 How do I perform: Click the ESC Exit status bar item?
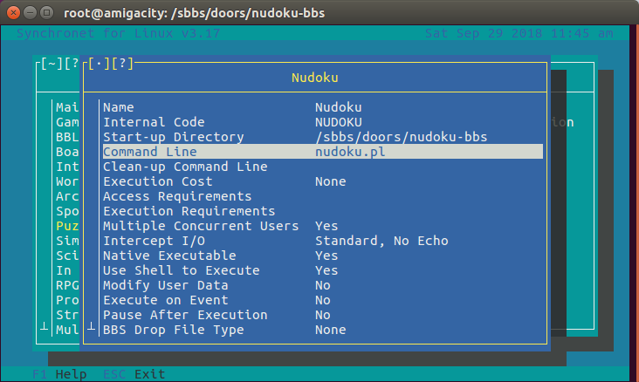click(x=134, y=374)
